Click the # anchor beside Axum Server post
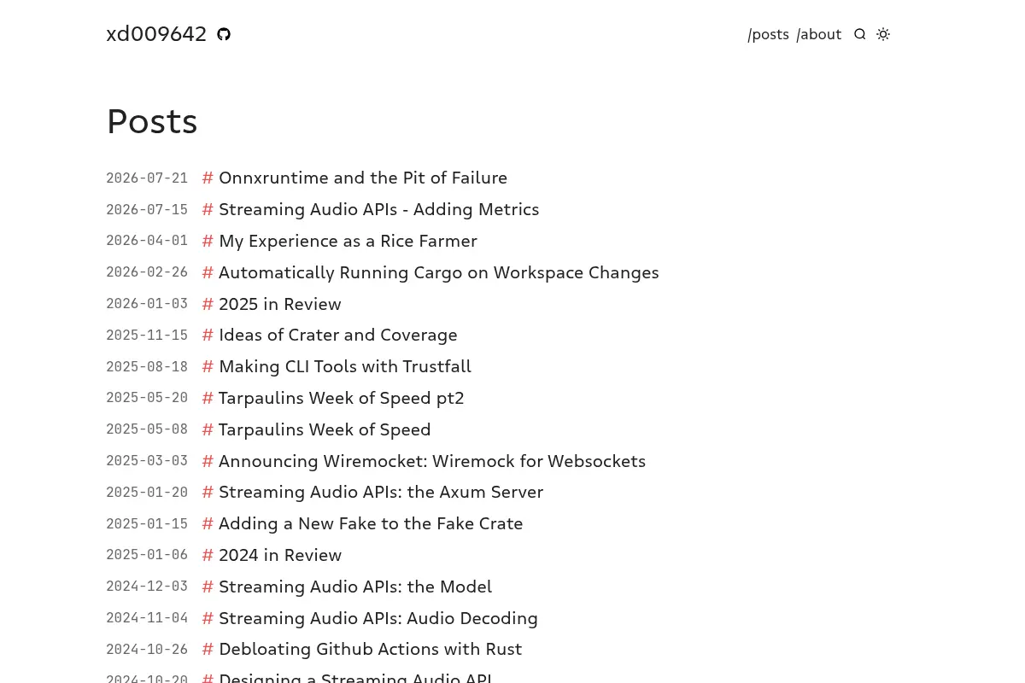This screenshot has width=1025, height=683. point(208,492)
